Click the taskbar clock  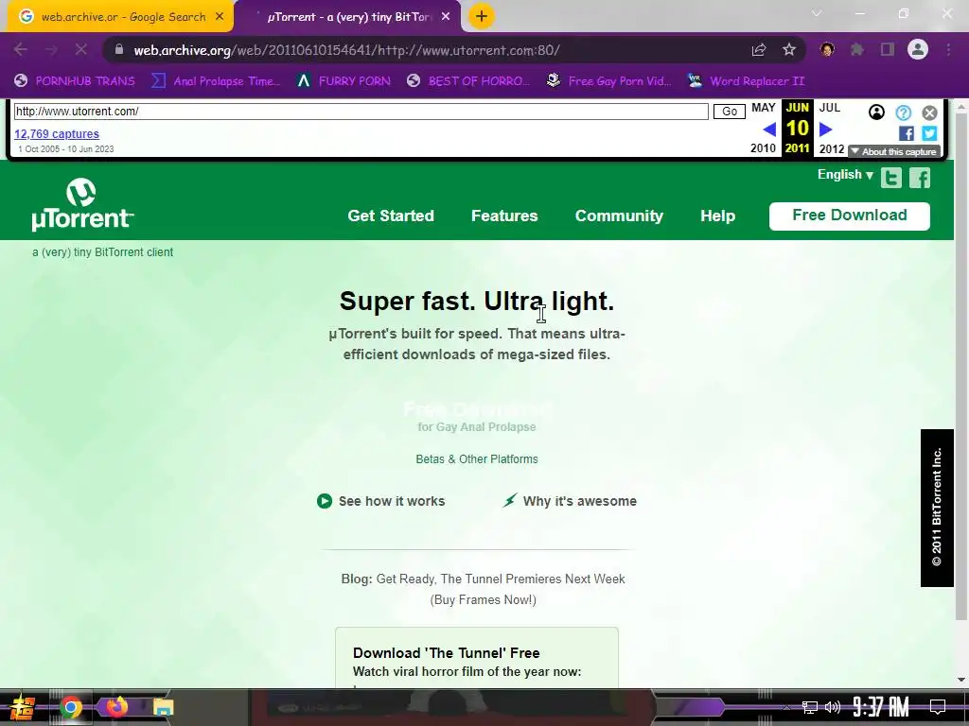coord(881,706)
